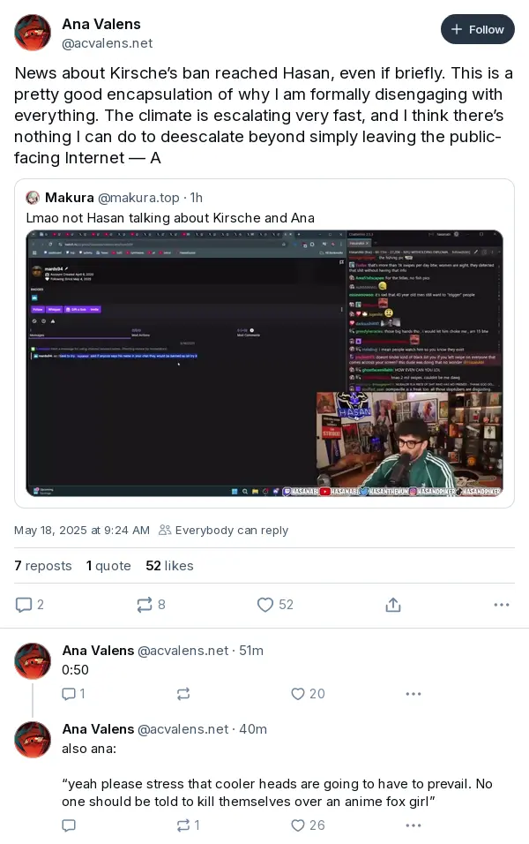The height and width of the screenshot is (844, 529).
Task: Open more options on the "also ana:" reply
Action: 413,825
